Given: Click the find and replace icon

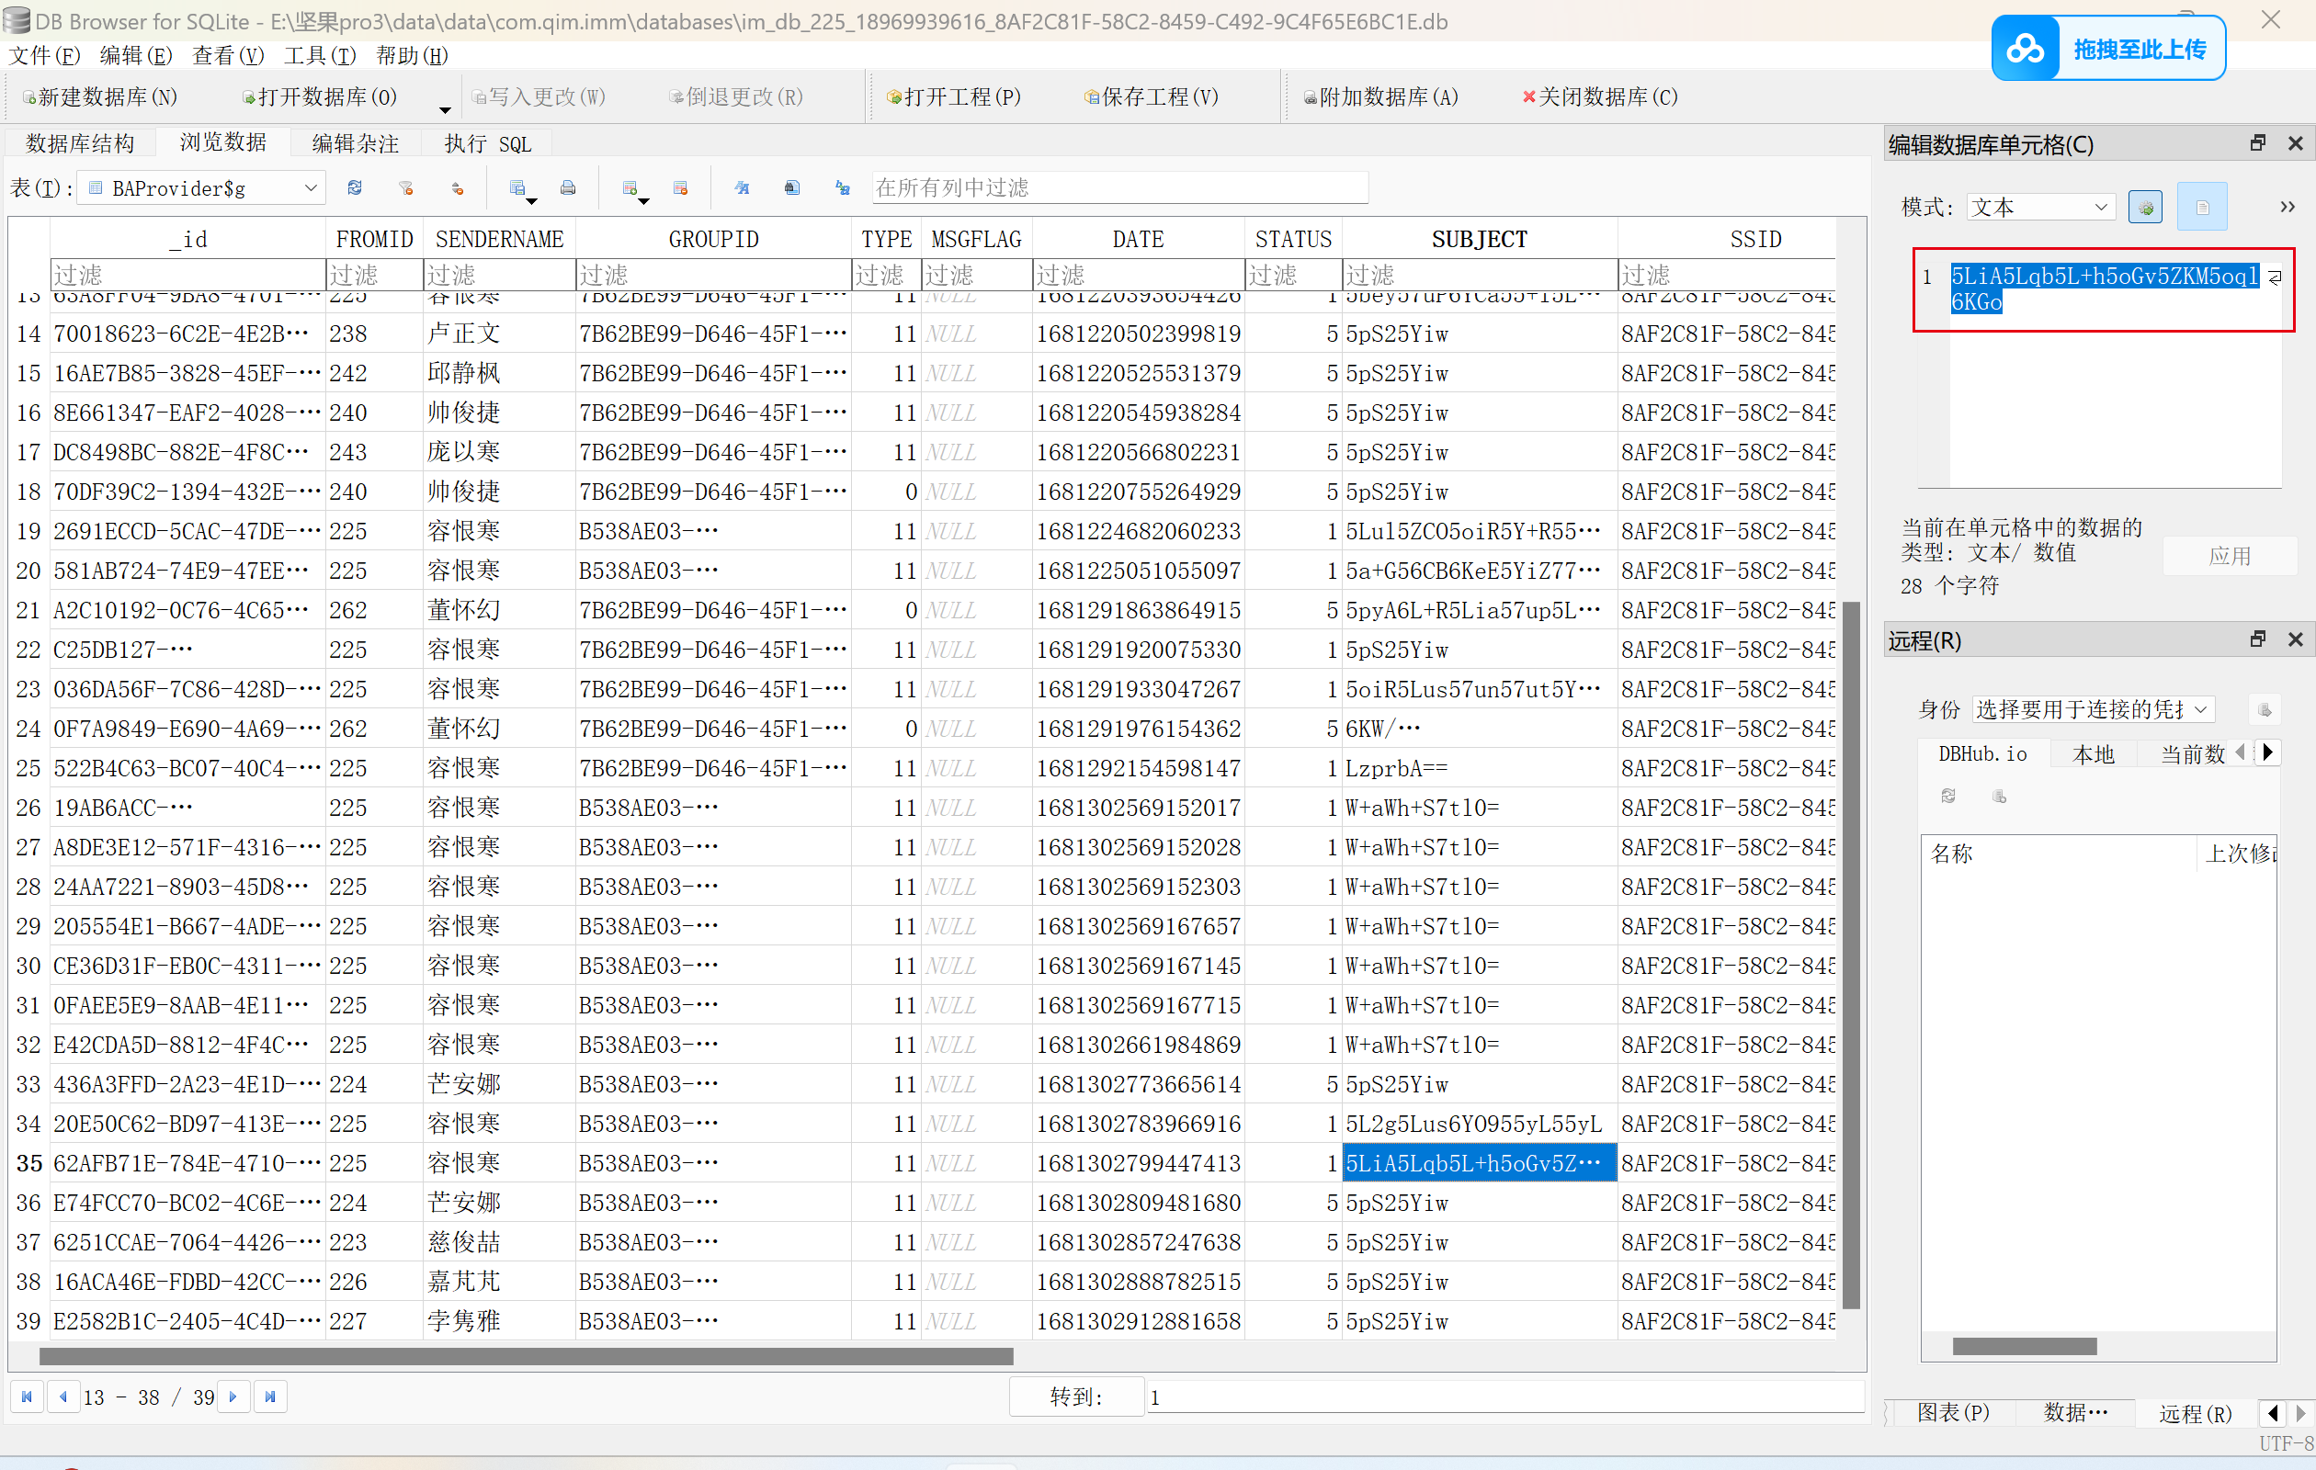Looking at the screenshot, I should (843, 187).
